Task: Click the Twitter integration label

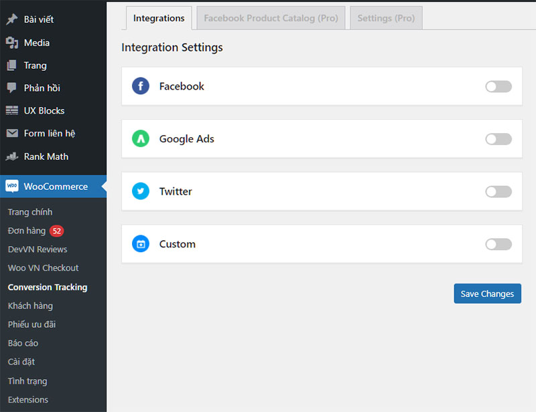Action: pyautogui.click(x=176, y=191)
